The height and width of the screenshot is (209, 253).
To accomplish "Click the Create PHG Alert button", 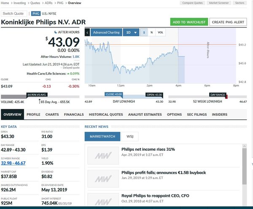I will [x=228, y=22].
